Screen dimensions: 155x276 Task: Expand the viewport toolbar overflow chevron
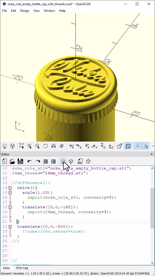153,146
